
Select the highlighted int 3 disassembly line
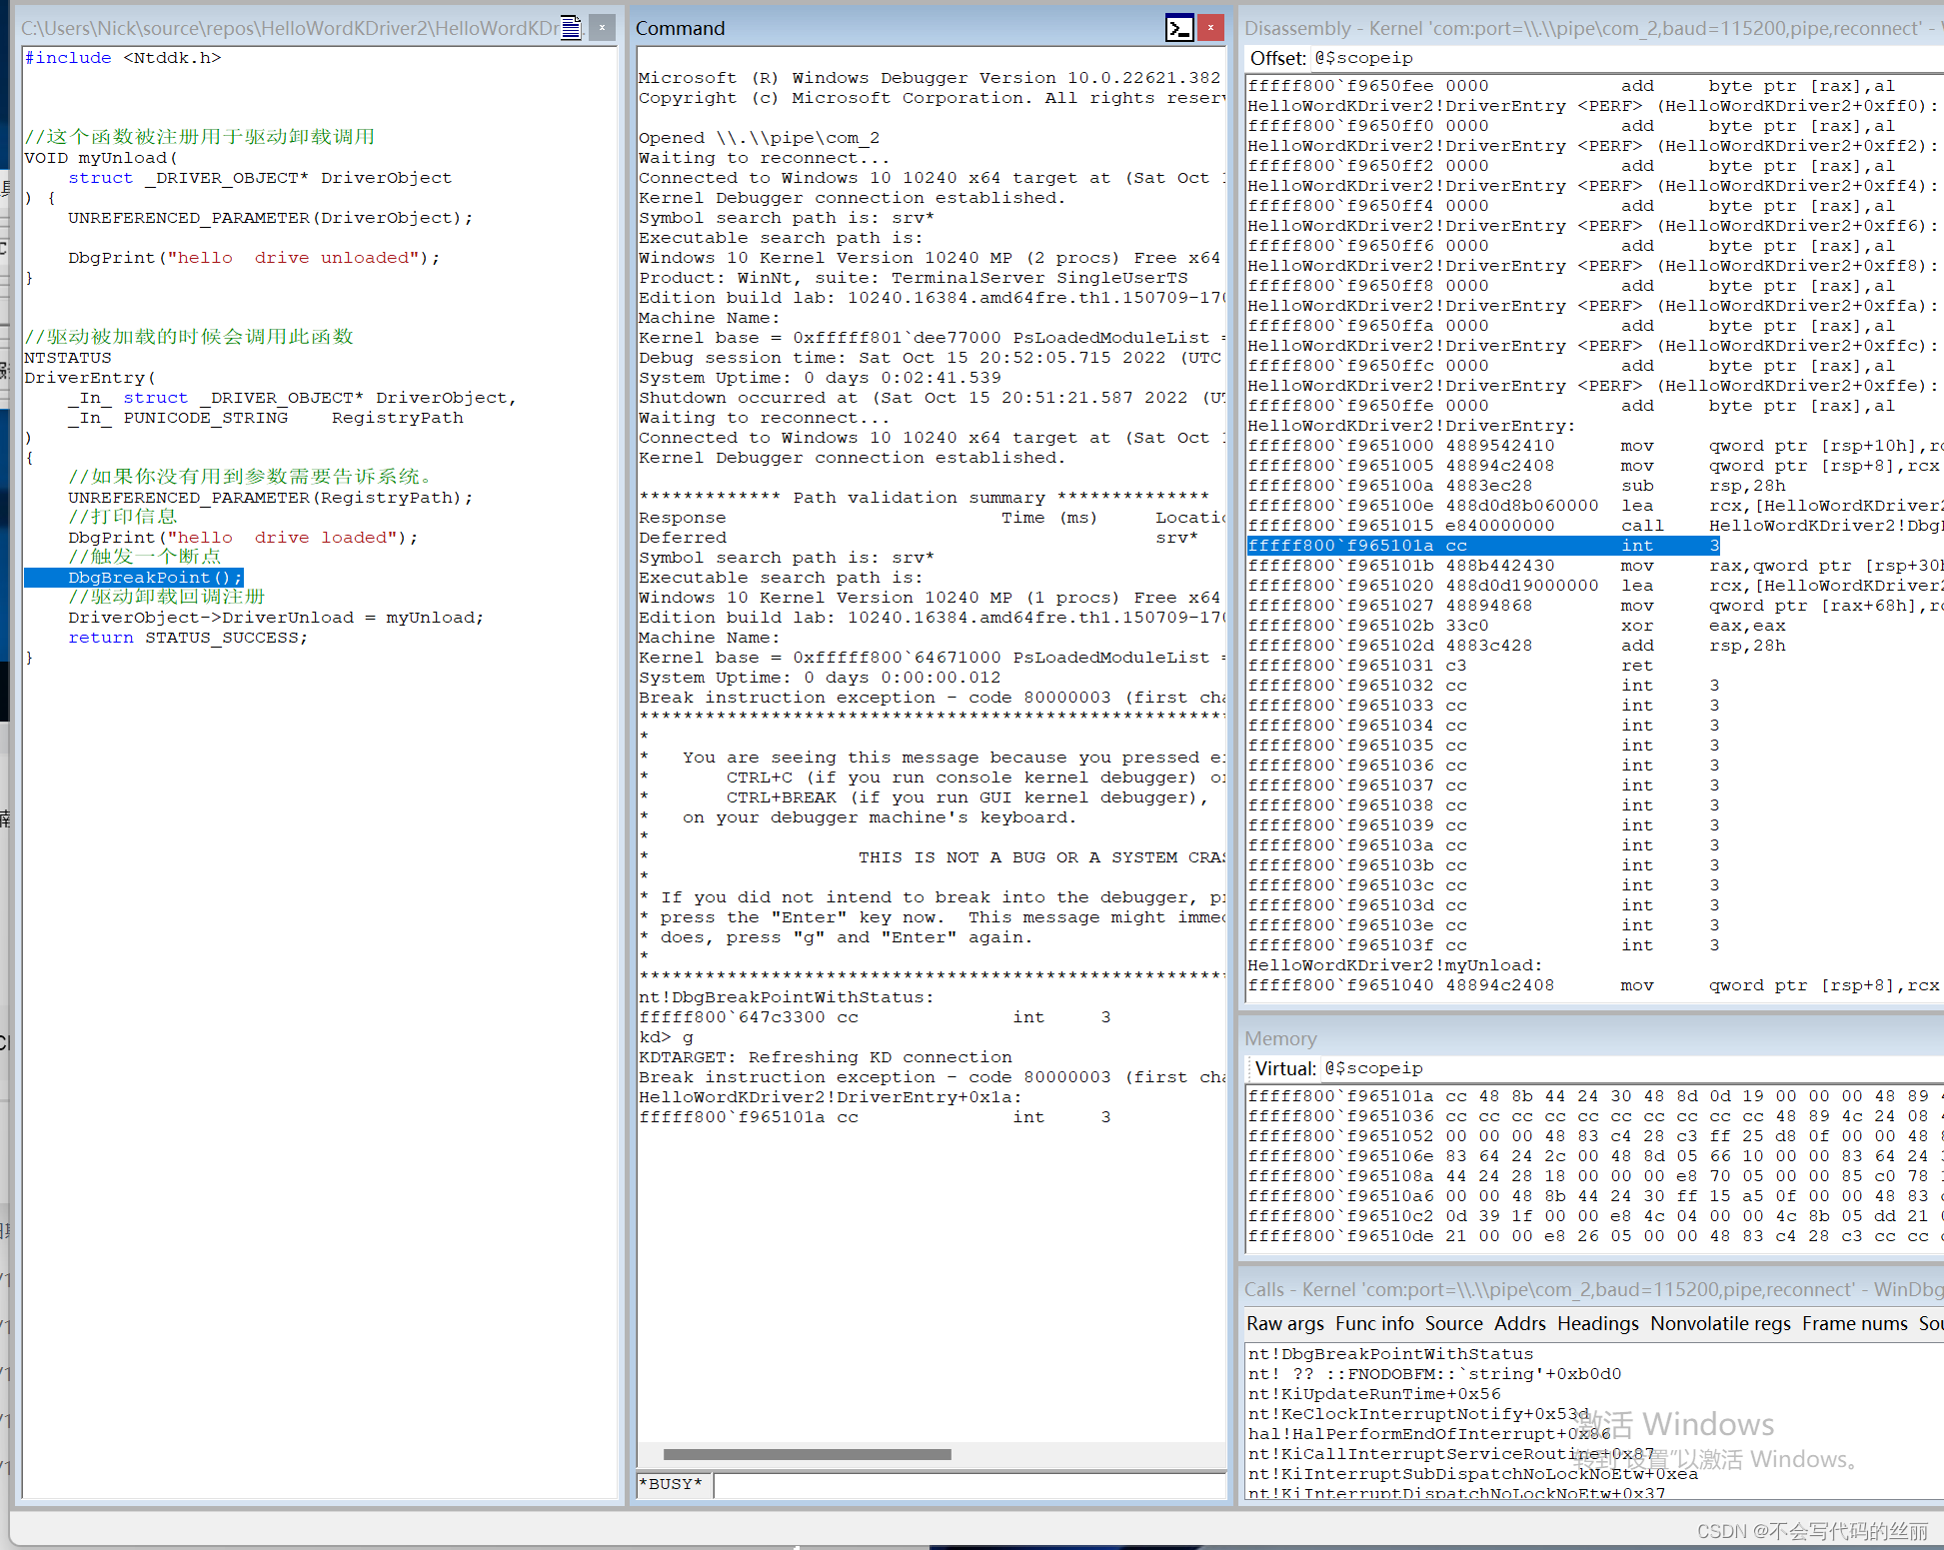point(1483,546)
